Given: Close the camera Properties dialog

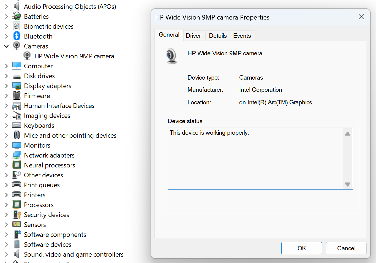Looking at the screenshot, I should (x=361, y=17).
